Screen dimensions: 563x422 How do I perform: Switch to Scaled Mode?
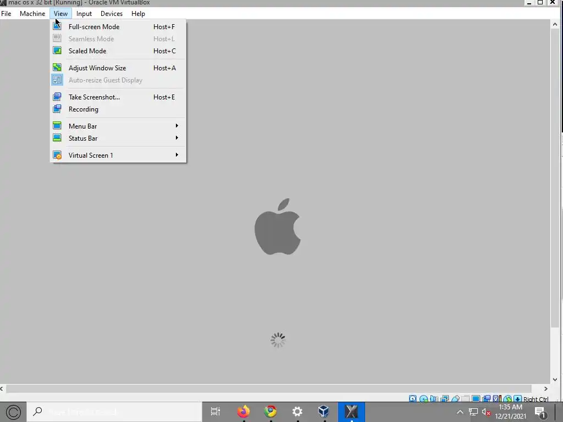118,51
